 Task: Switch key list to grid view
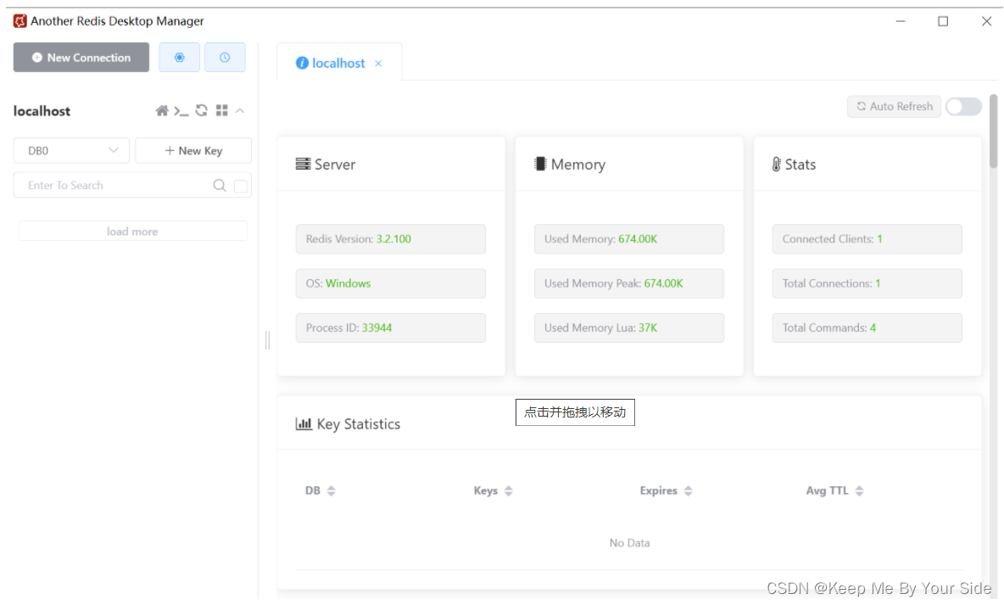coord(221,110)
